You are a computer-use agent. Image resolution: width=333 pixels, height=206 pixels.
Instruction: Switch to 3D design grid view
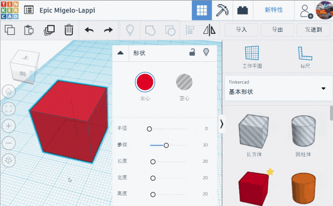202,10
